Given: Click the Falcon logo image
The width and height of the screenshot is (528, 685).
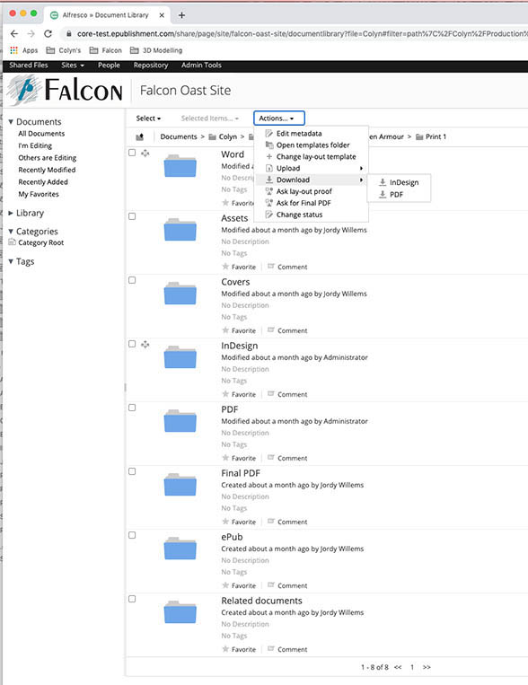Looking at the screenshot, I should tap(65, 90).
